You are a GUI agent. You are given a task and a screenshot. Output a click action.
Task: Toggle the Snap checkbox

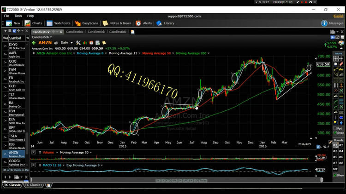point(335,132)
